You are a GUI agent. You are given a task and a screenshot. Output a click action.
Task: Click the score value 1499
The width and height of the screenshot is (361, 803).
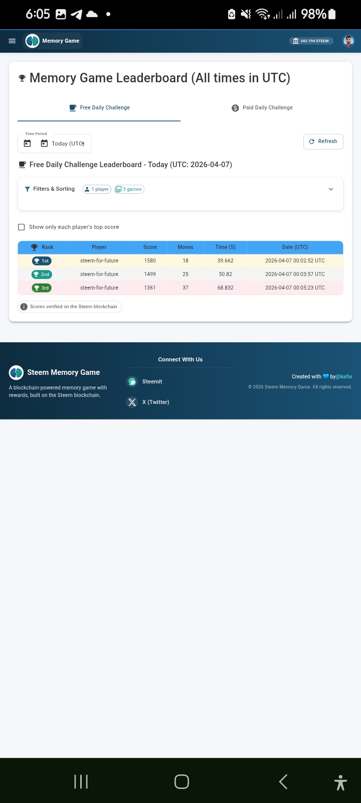(150, 275)
